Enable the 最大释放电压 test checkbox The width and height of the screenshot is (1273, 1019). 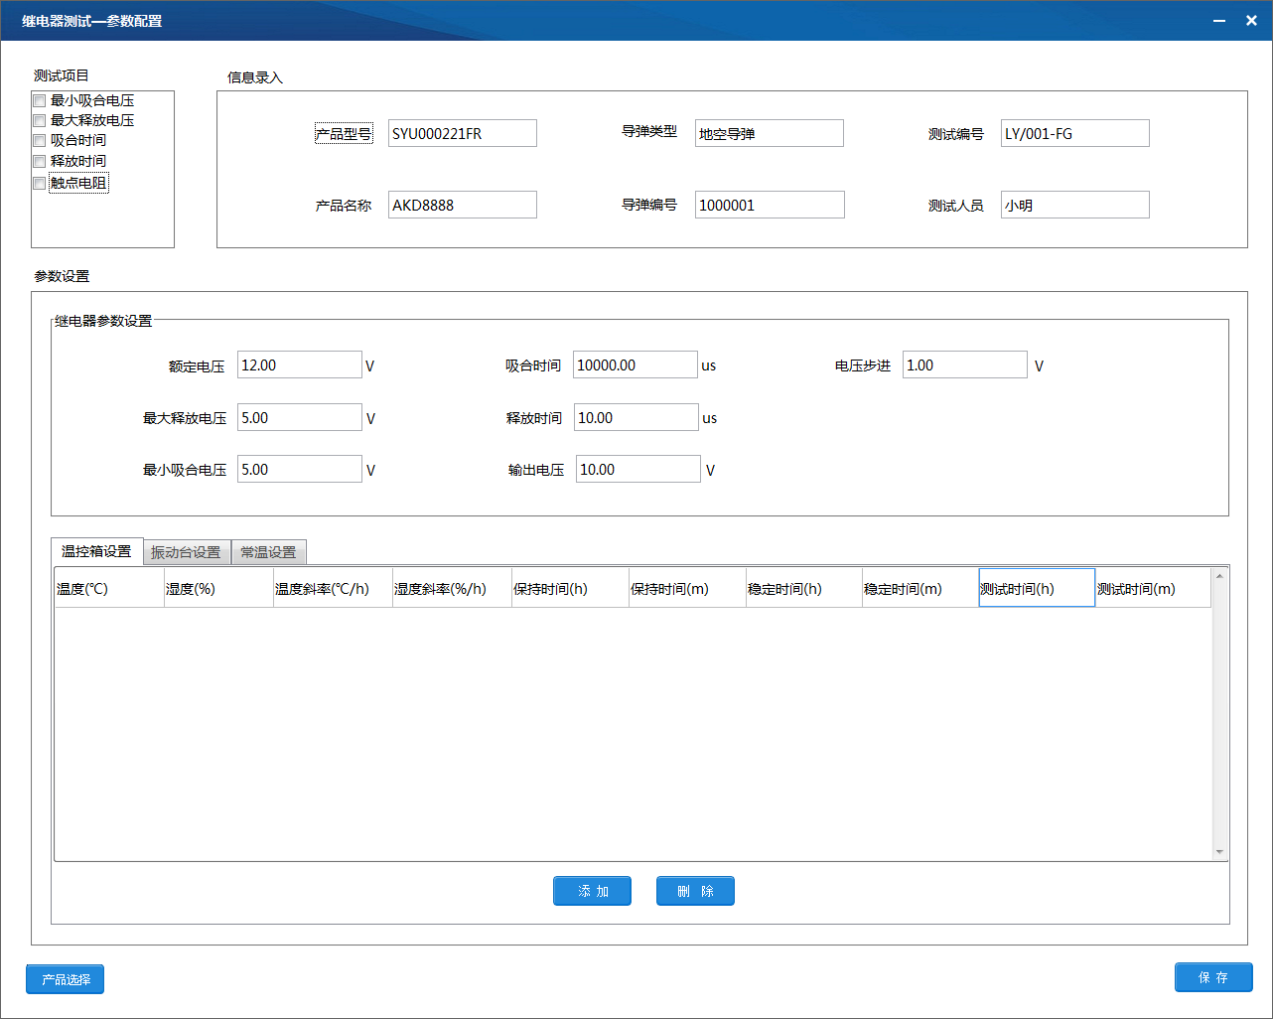40,120
